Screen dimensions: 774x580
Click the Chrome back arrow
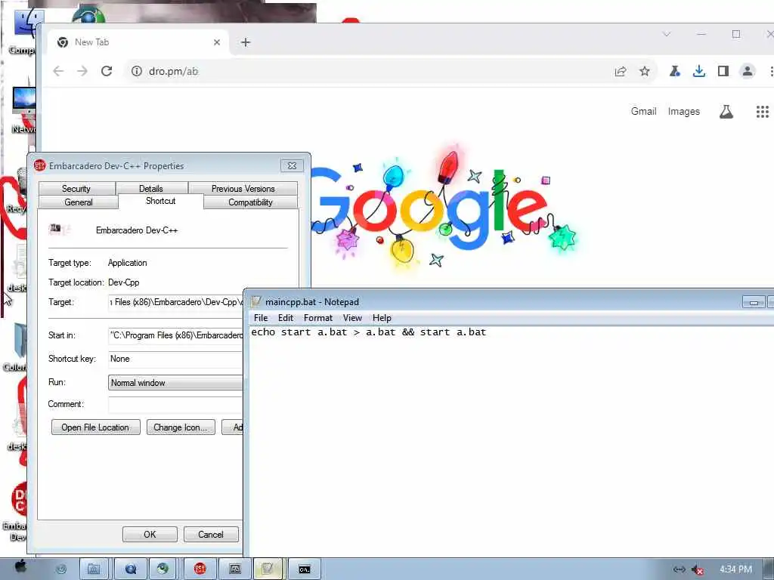[x=58, y=71]
